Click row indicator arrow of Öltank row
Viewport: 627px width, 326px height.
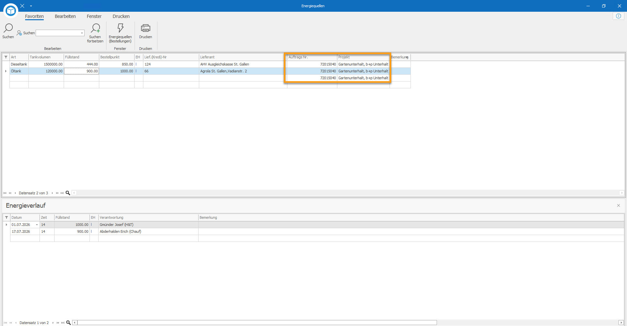6,71
